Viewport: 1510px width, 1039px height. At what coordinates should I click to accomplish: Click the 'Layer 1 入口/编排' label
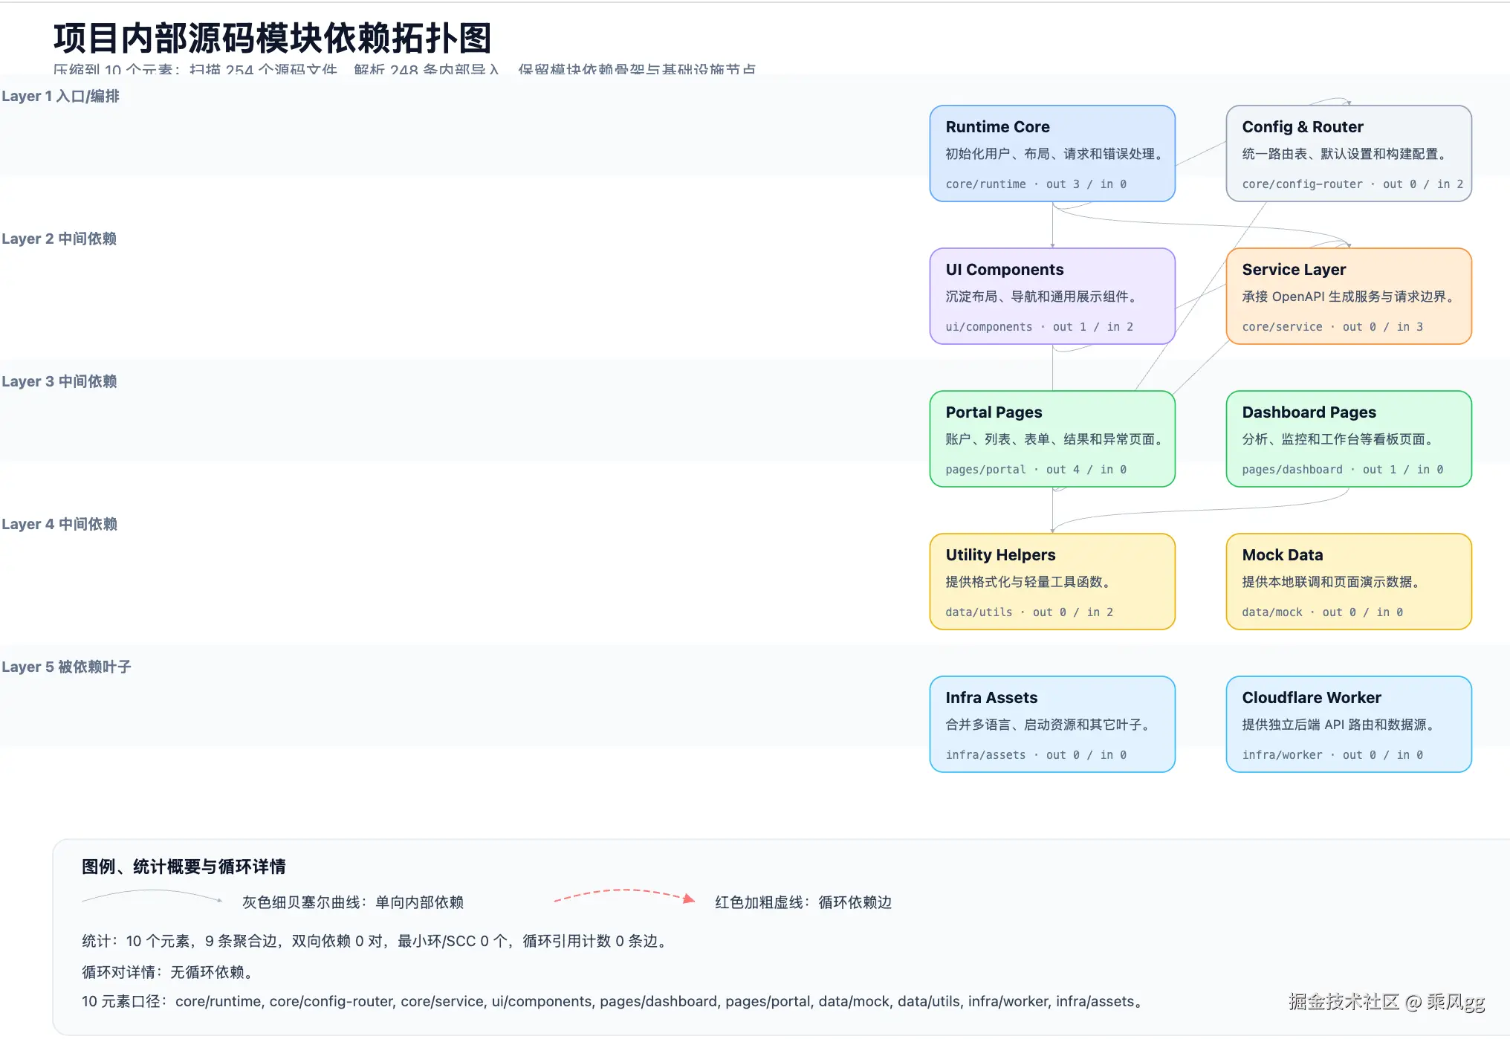60,96
